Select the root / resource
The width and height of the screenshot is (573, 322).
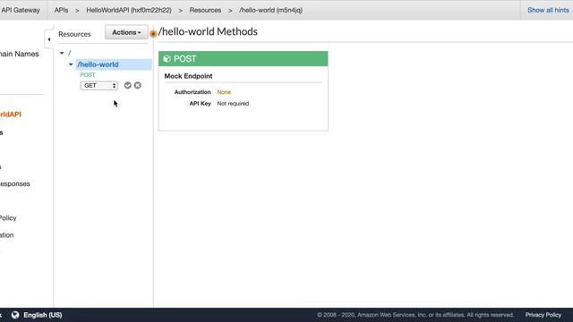pyautogui.click(x=70, y=53)
